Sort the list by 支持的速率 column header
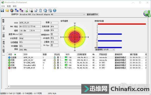This screenshot has width=151, height=95. [x=82, y=54]
